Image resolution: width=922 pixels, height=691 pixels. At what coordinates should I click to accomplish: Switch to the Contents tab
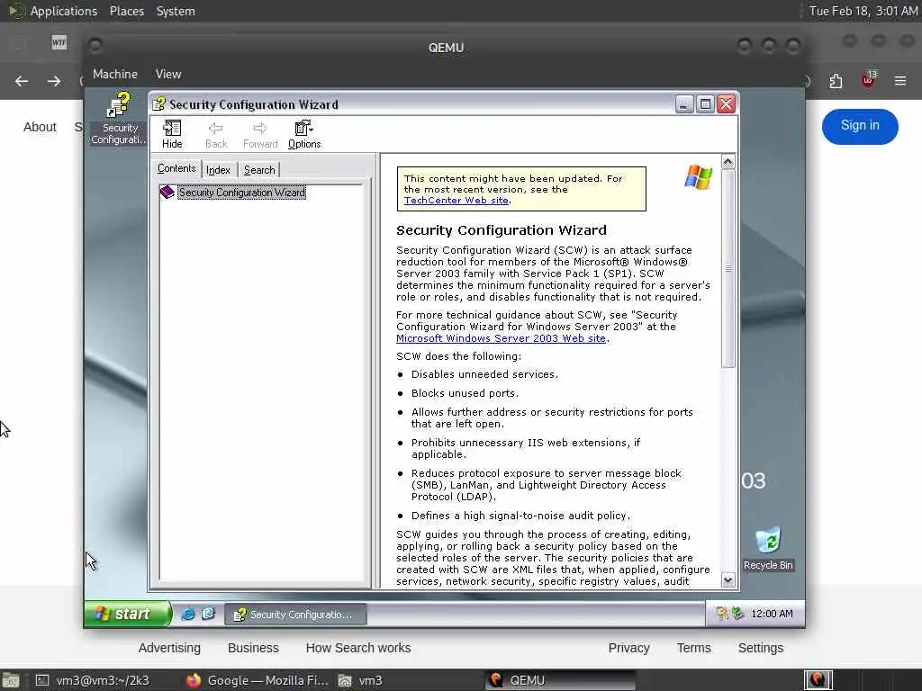coord(176,168)
